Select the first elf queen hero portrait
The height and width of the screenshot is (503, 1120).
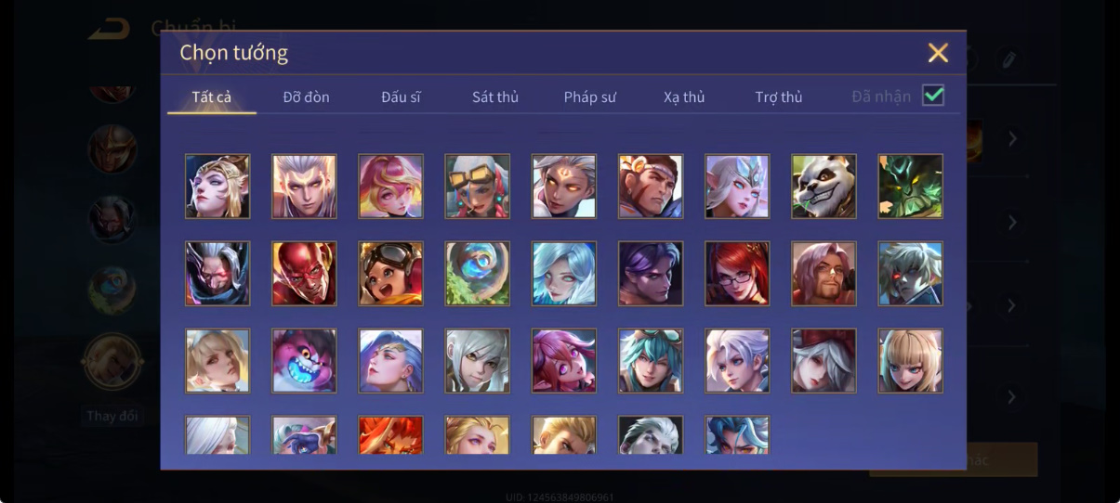pos(217,187)
